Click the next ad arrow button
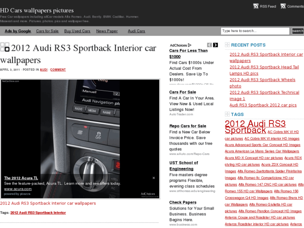The image size is (304, 228). 215,45
